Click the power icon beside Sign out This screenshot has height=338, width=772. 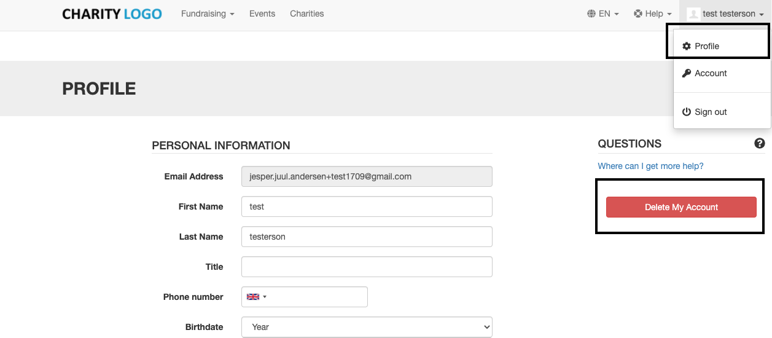[x=687, y=112]
